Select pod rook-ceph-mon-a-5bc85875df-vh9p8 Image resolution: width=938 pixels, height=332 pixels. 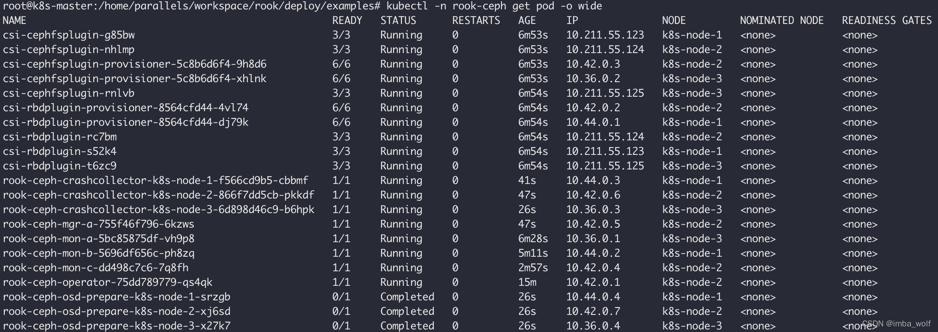pyautogui.click(x=99, y=239)
